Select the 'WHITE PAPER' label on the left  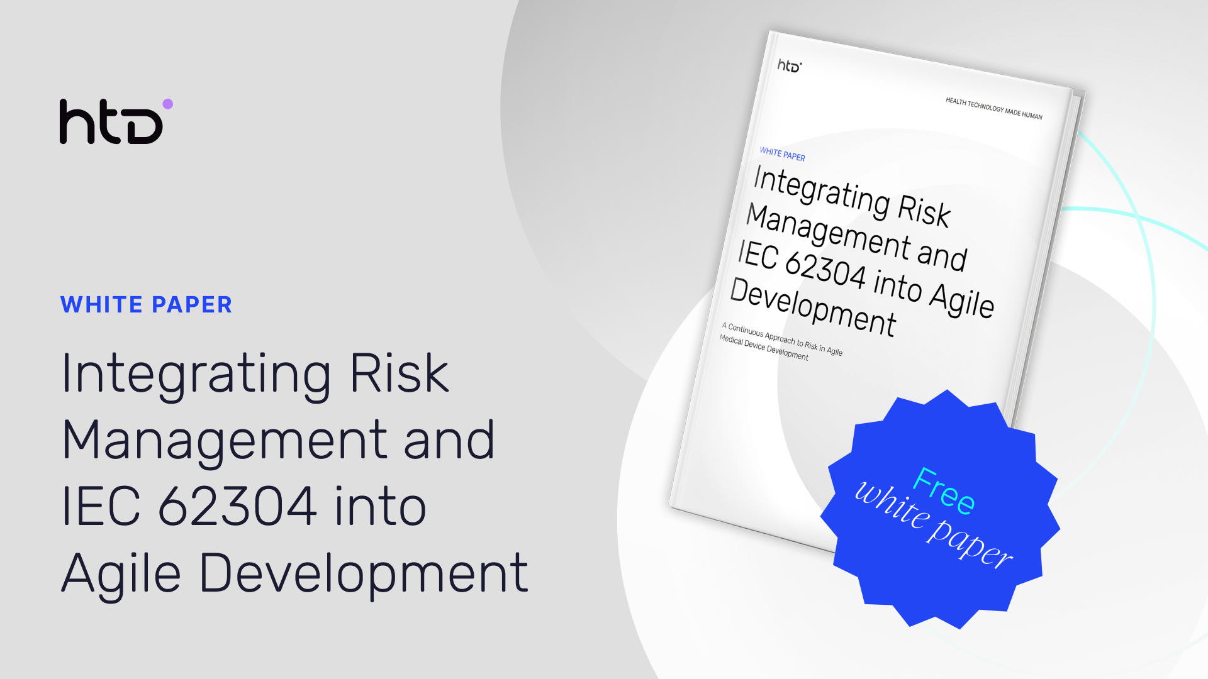(146, 306)
